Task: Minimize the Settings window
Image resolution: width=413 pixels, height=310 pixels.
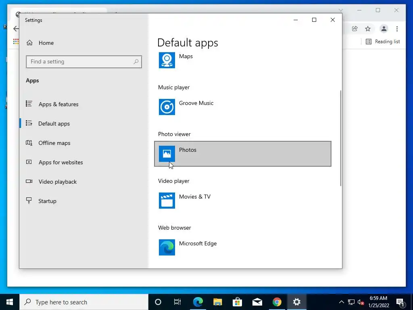Action: 296,20
